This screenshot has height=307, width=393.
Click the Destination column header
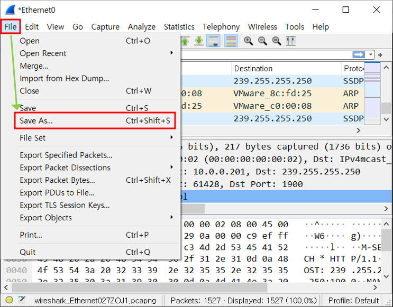[x=286, y=68]
